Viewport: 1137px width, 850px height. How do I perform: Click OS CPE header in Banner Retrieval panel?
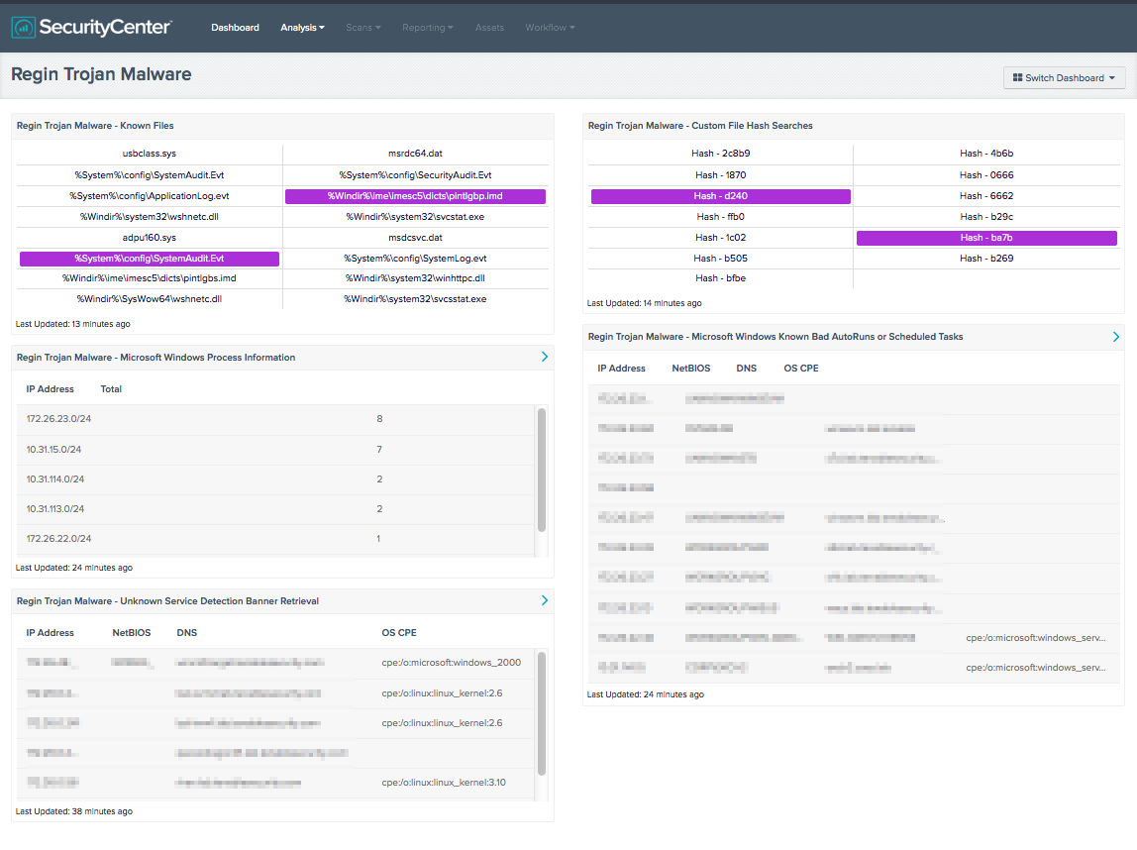(399, 633)
